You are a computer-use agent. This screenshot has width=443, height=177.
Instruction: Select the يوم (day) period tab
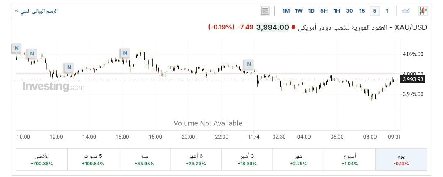pyautogui.click(x=401, y=159)
